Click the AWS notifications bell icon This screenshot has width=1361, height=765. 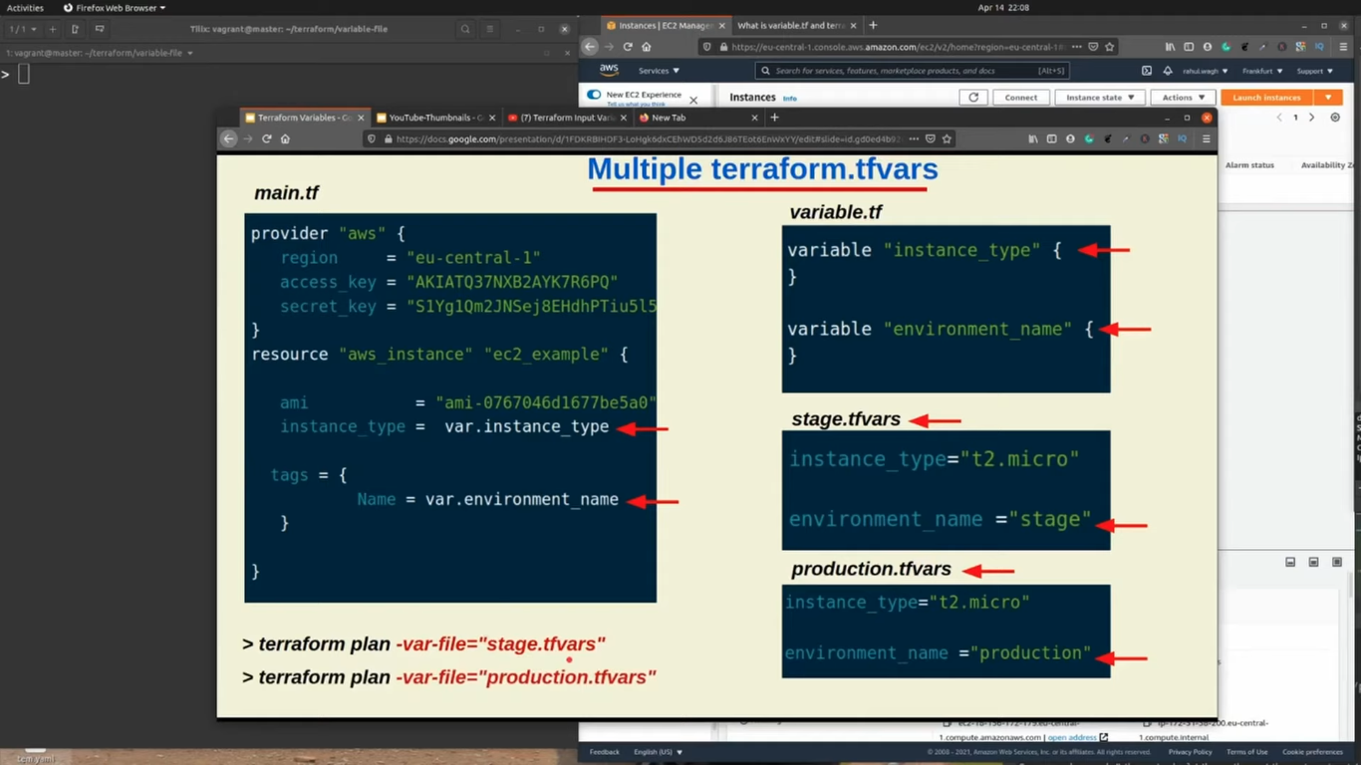(1167, 71)
